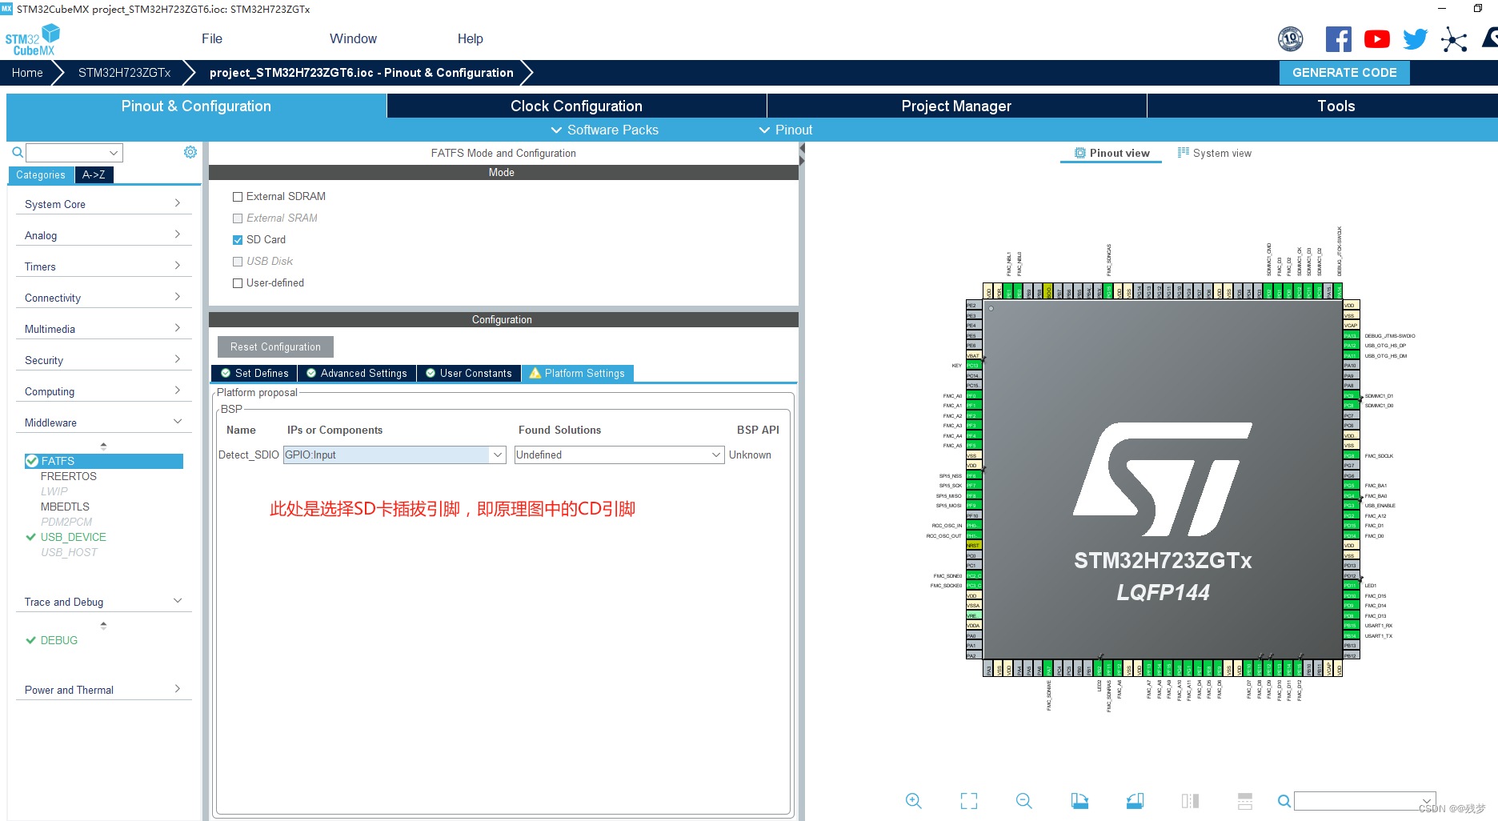Expand the Timers category

pyautogui.click(x=103, y=266)
